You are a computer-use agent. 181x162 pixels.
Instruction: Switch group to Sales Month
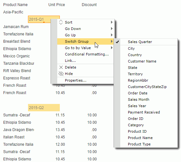(149, 99)
